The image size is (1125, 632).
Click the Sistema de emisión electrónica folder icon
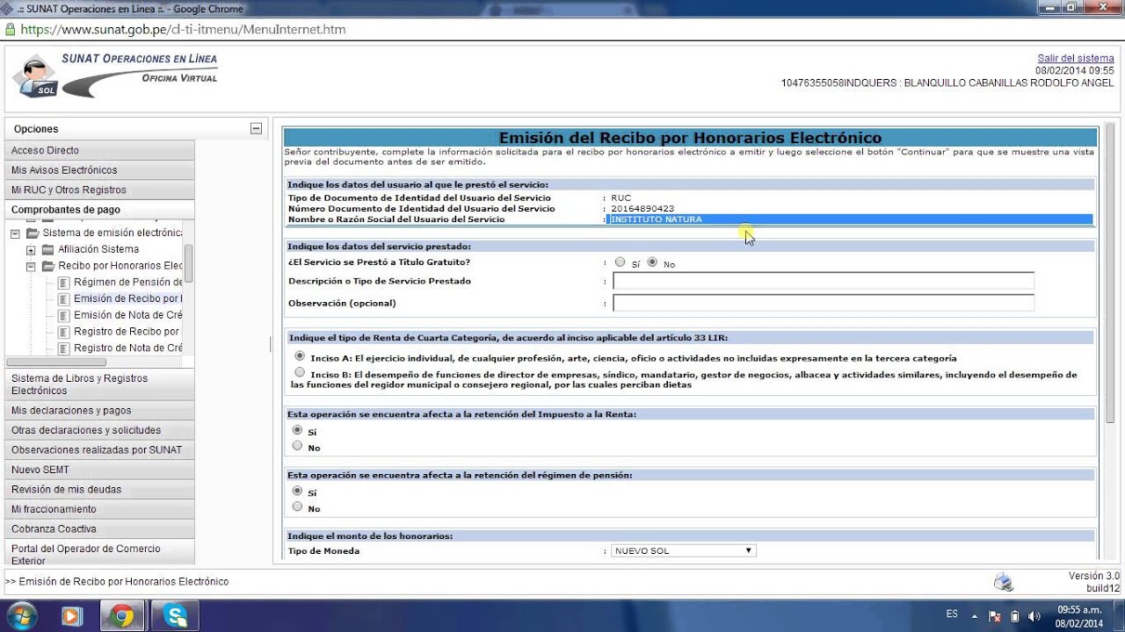[33, 233]
